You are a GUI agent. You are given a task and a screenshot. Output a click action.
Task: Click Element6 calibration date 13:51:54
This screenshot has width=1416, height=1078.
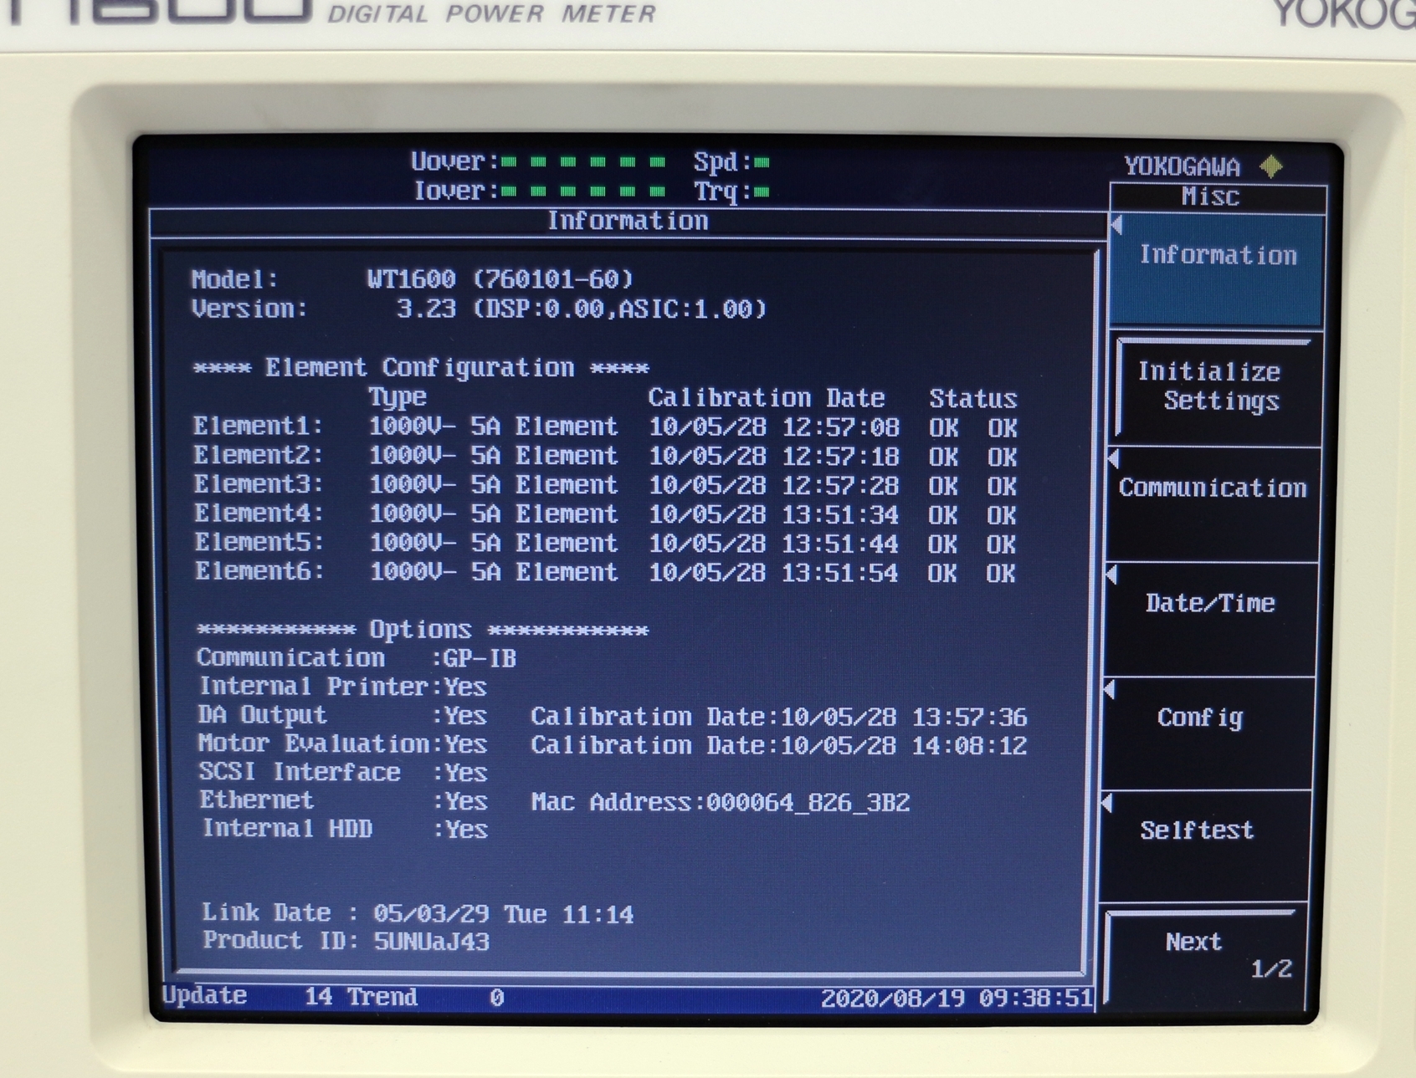tap(774, 574)
